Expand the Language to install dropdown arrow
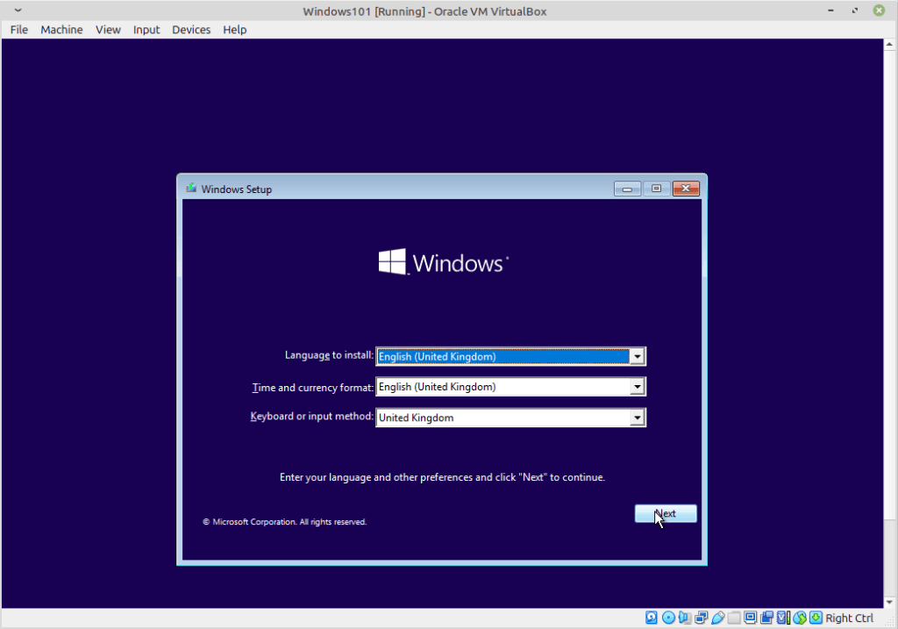 pos(637,356)
